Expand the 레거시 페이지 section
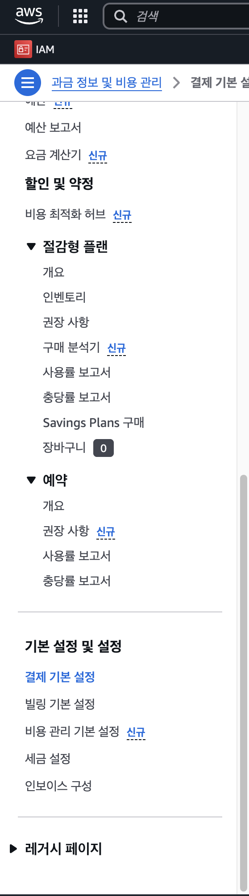The height and width of the screenshot is (896, 249). (13, 848)
